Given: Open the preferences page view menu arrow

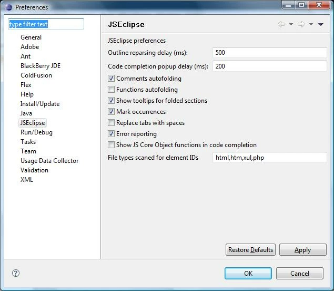Looking at the screenshot, I should [321, 24].
